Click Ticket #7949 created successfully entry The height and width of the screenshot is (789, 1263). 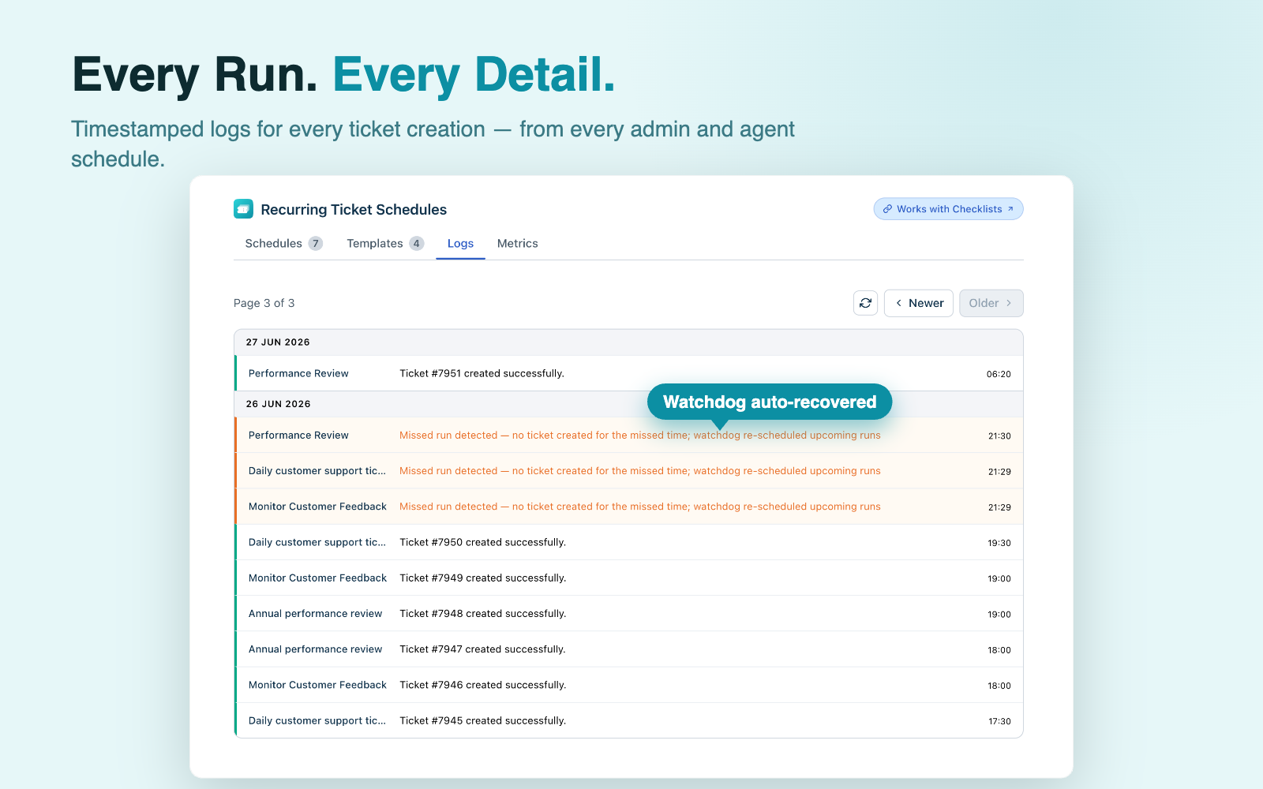click(x=629, y=578)
